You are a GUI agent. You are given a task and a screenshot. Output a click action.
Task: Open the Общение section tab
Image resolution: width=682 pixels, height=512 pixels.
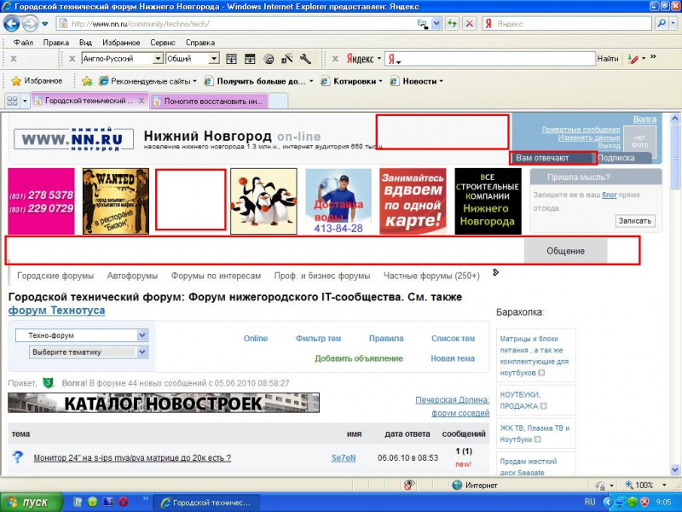[x=565, y=251]
